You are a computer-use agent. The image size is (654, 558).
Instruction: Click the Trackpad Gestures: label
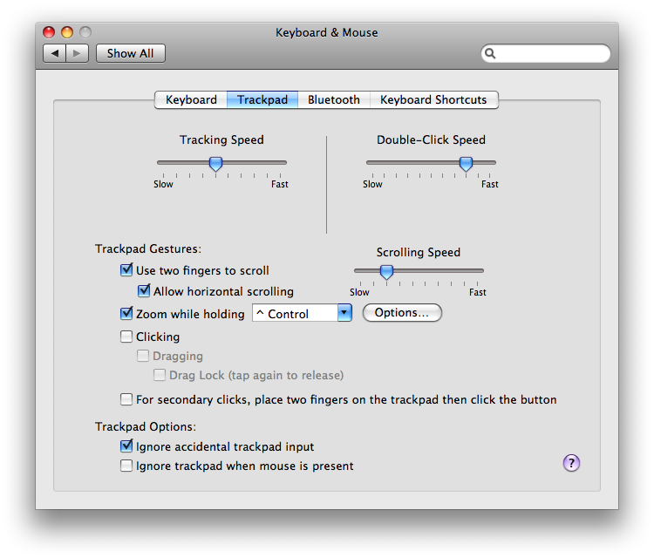click(148, 249)
